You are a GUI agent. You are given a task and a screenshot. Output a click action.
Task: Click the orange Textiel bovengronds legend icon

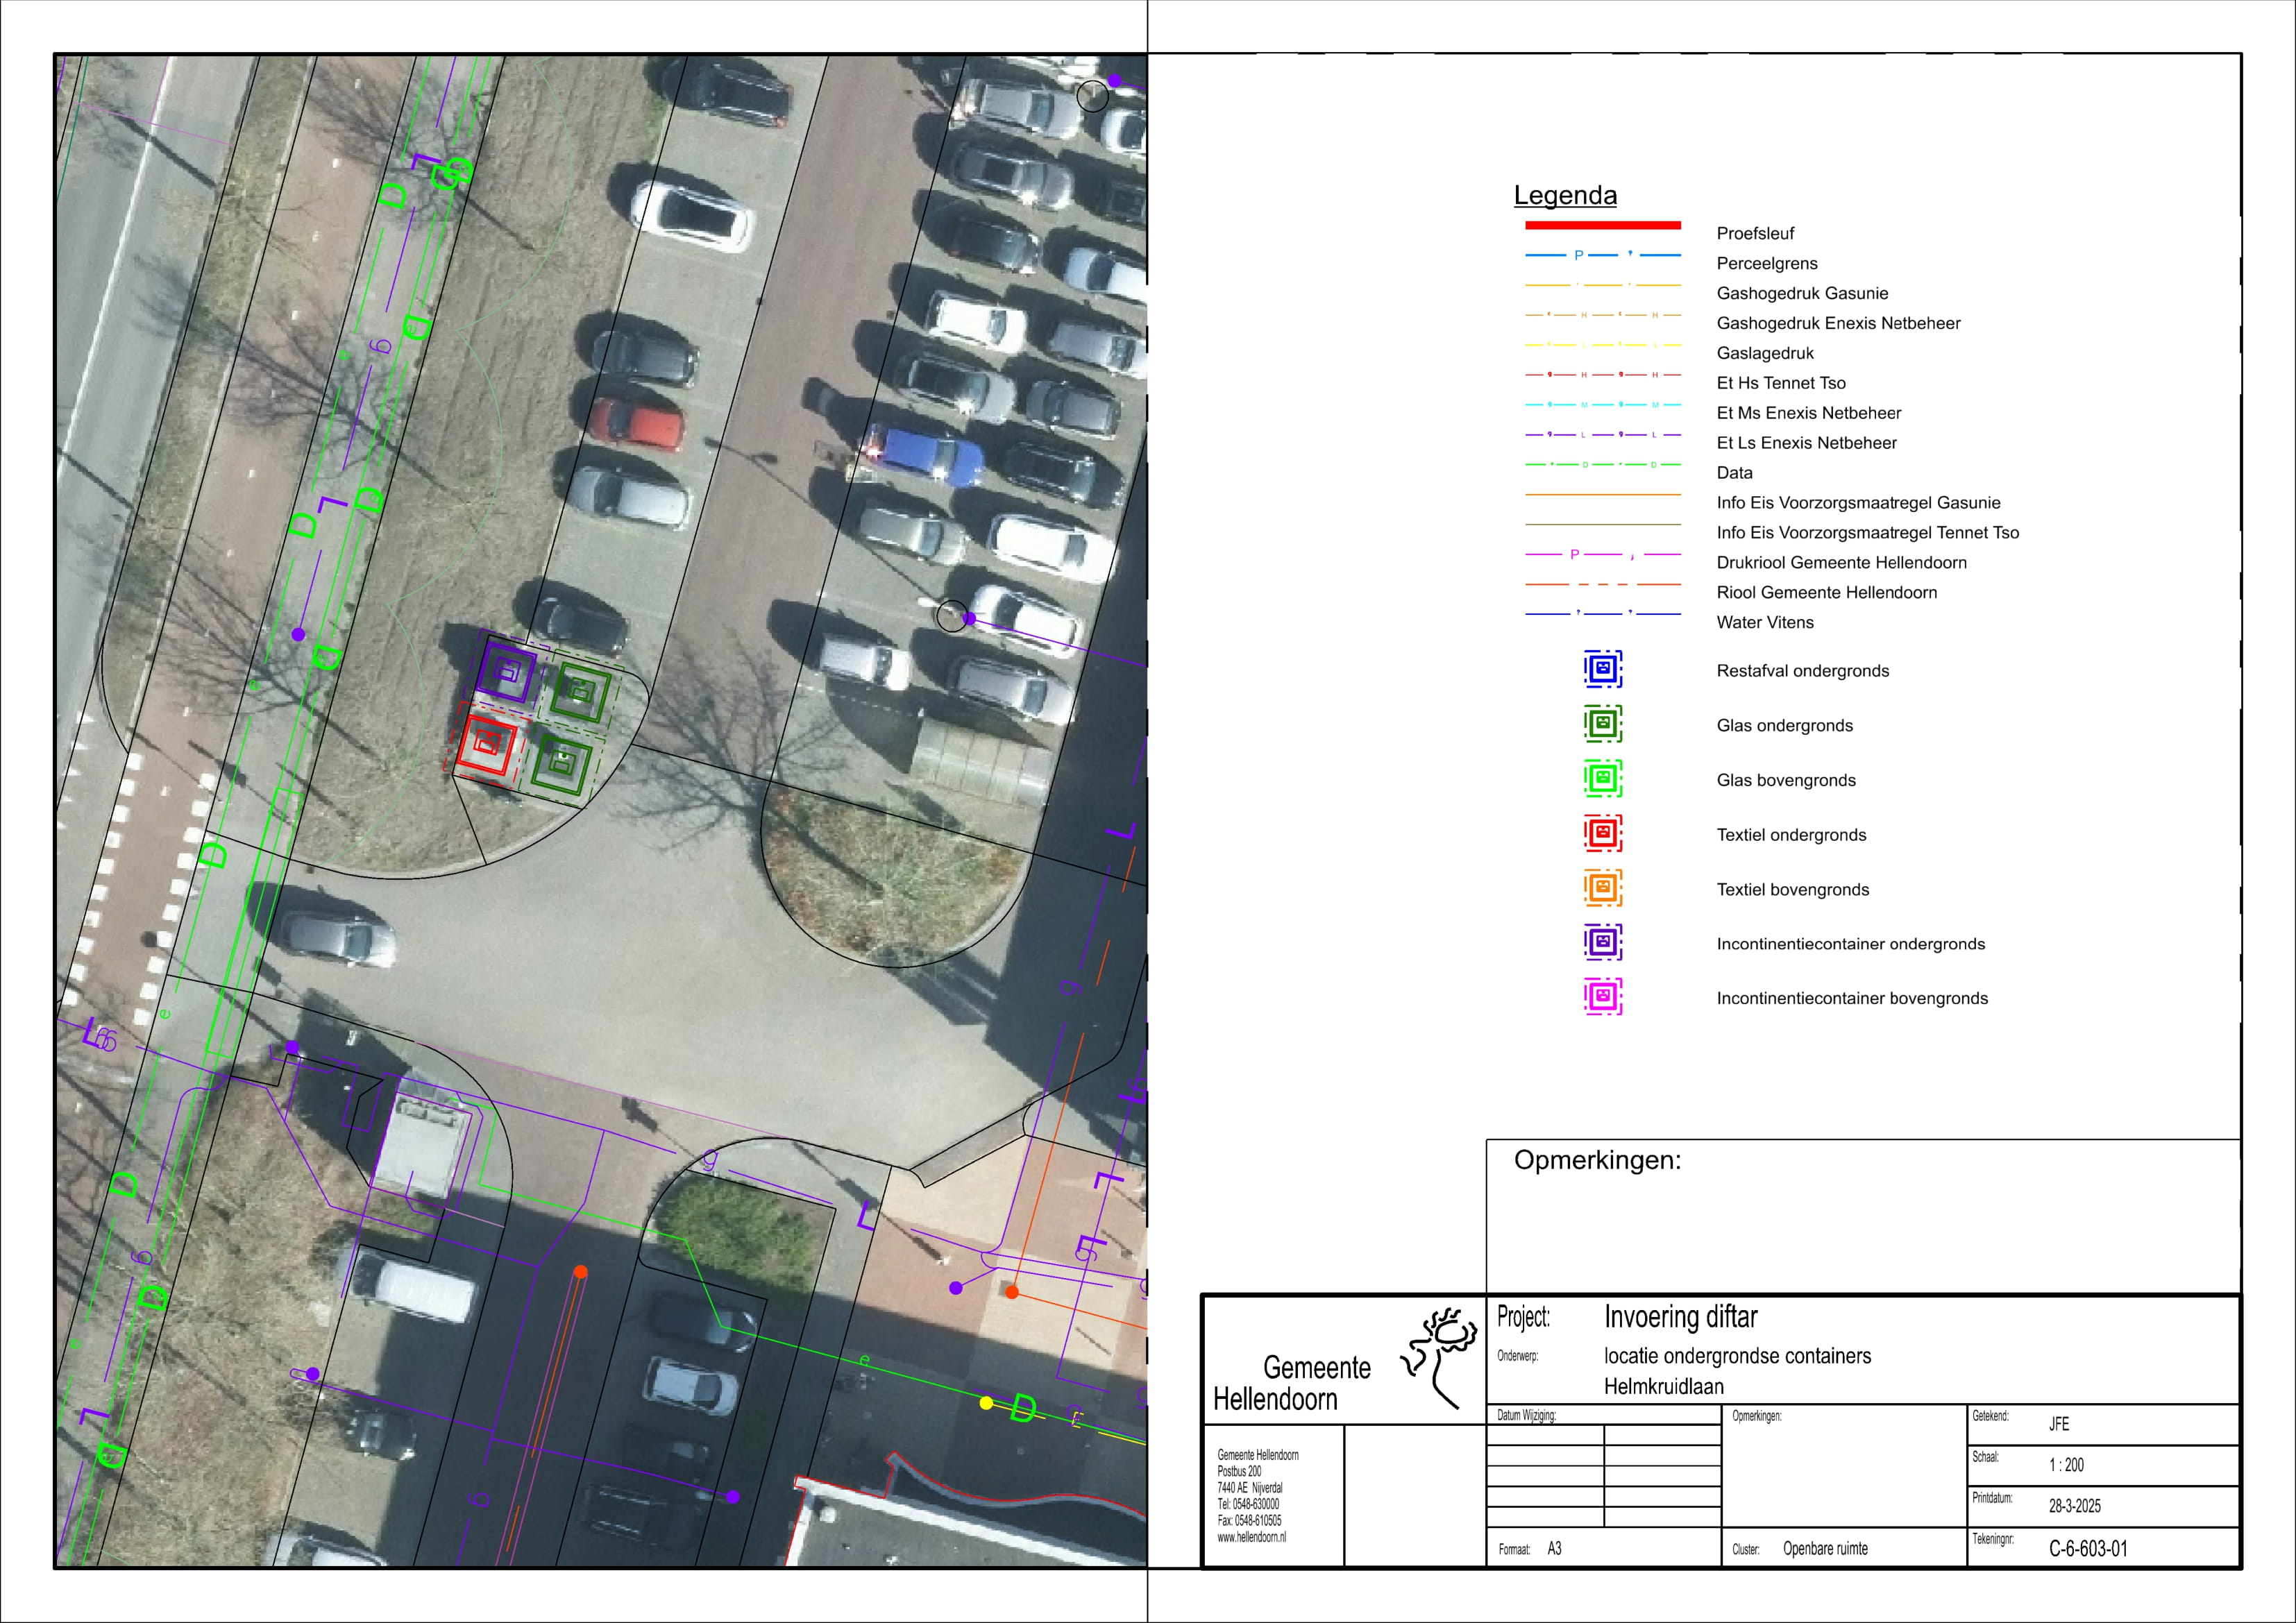[x=1602, y=888]
